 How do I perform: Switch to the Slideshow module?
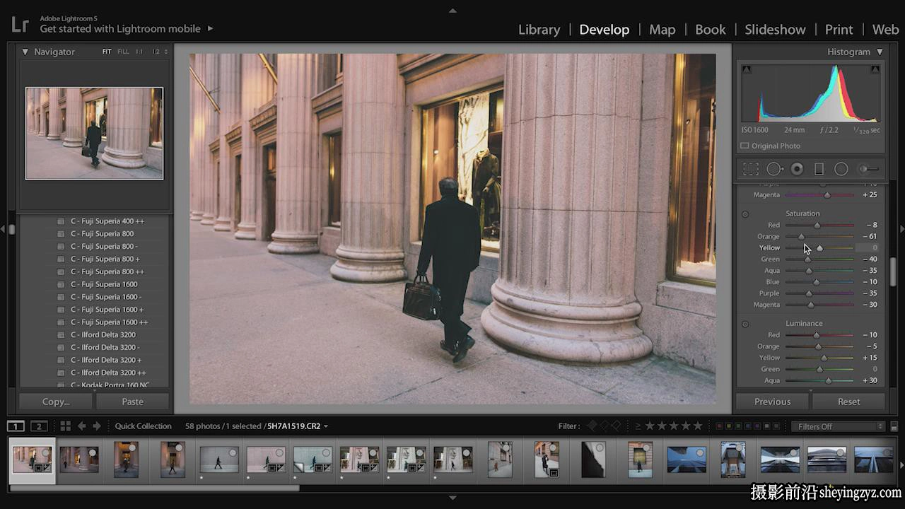tap(775, 30)
